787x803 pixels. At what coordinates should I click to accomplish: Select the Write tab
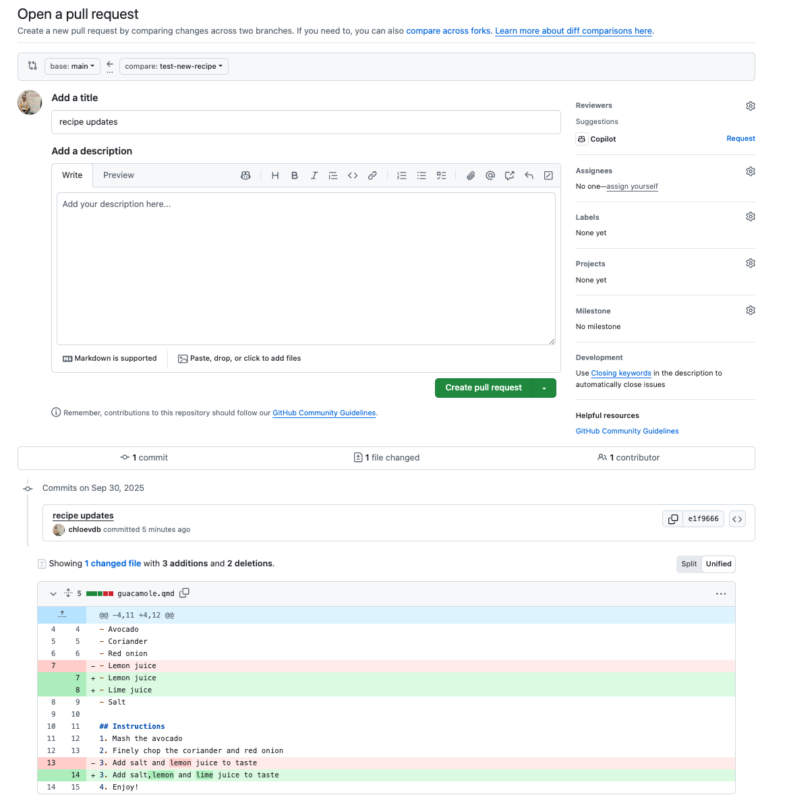[72, 175]
